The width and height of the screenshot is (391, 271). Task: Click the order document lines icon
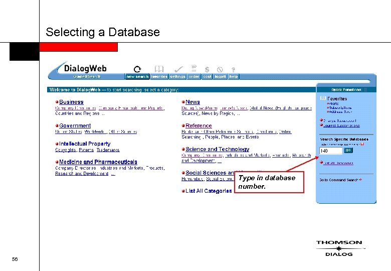click(194, 68)
